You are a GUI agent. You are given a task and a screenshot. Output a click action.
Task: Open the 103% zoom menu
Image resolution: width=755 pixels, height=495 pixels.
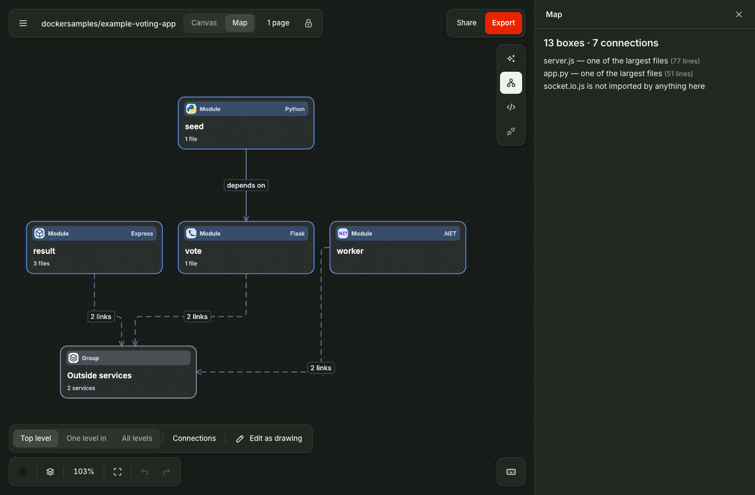pos(84,472)
